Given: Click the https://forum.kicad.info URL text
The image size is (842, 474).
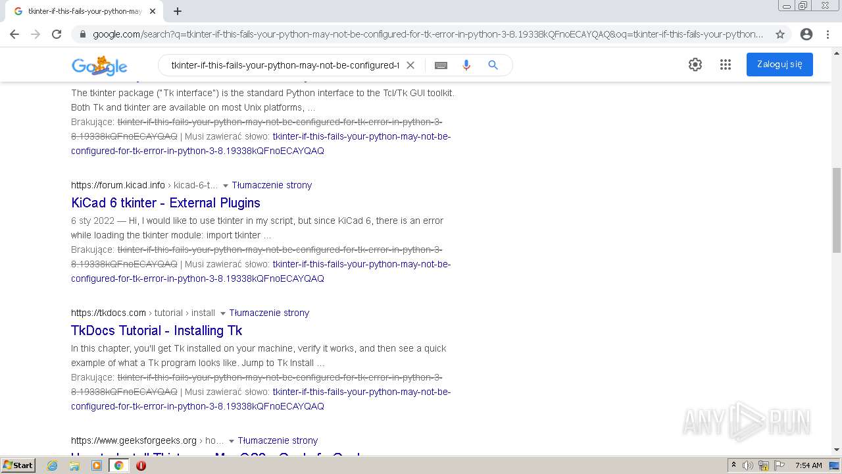Looking at the screenshot, I should coord(118,185).
